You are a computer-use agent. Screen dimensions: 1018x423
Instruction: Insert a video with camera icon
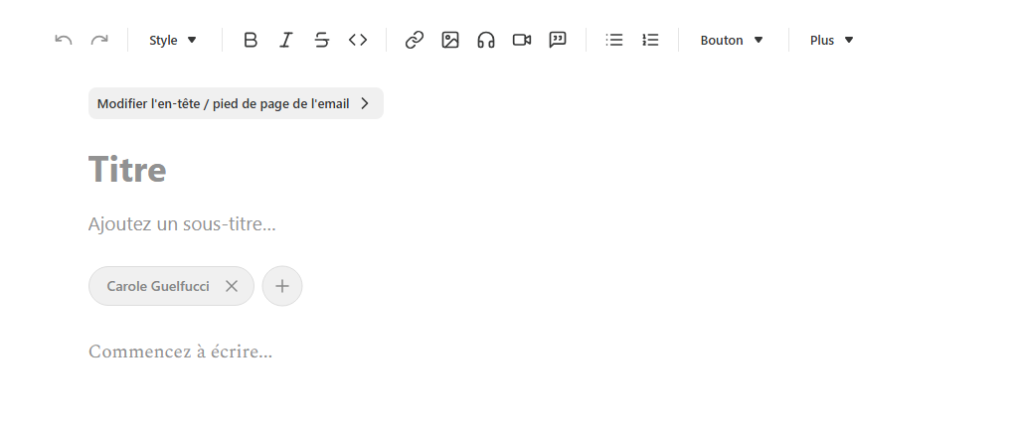[522, 40]
